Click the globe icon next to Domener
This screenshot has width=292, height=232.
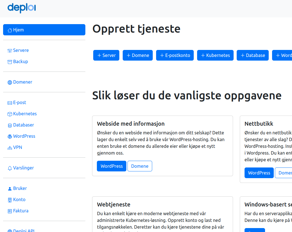click(9, 82)
